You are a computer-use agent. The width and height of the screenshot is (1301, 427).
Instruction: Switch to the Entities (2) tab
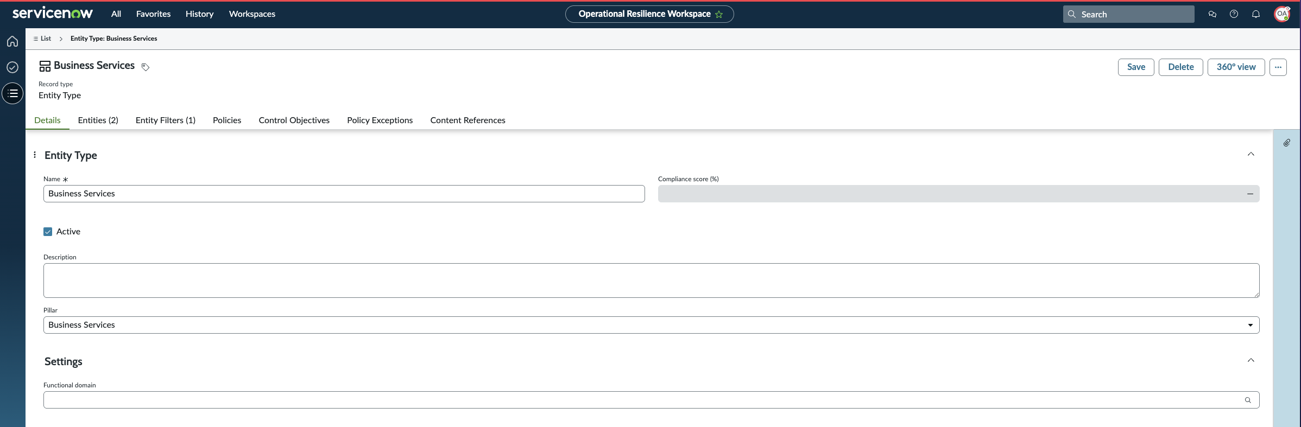(x=98, y=120)
